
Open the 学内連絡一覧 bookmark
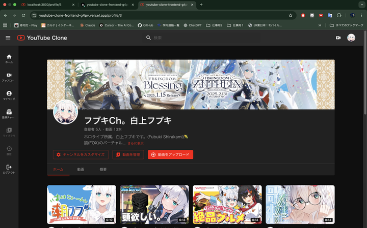coord(168,25)
